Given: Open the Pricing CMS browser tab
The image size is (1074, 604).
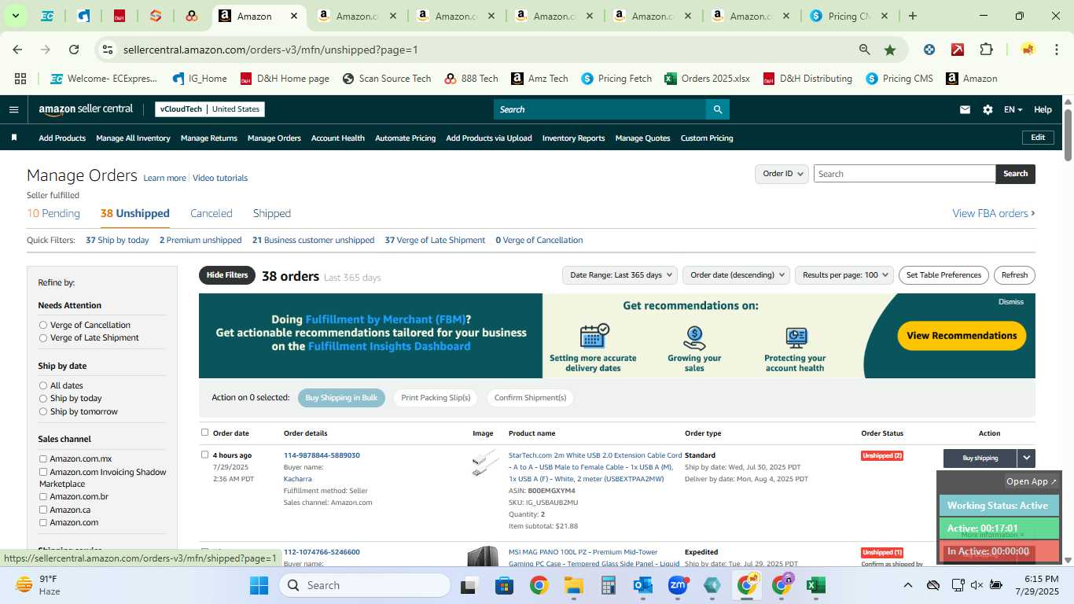Looking at the screenshot, I should [x=849, y=16].
